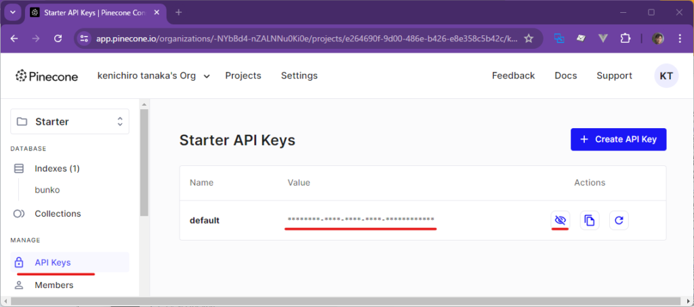Open the Chrome three-dot menu
Viewport: 694px width, 307px height.
pos(680,39)
